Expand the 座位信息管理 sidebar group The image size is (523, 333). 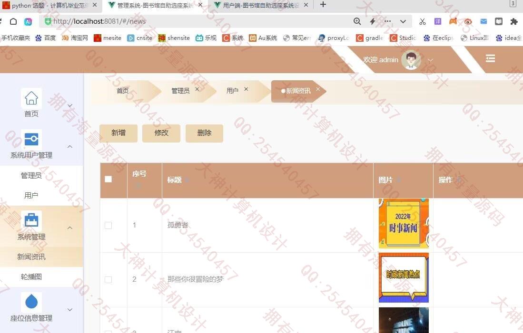(70, 309)
